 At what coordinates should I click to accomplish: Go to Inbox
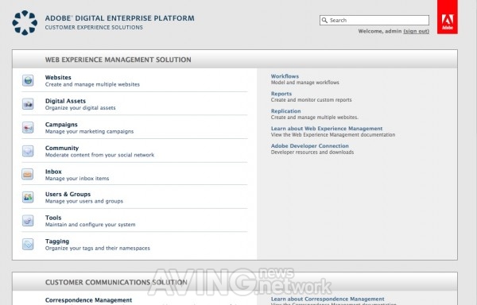(x=53, y=172)
